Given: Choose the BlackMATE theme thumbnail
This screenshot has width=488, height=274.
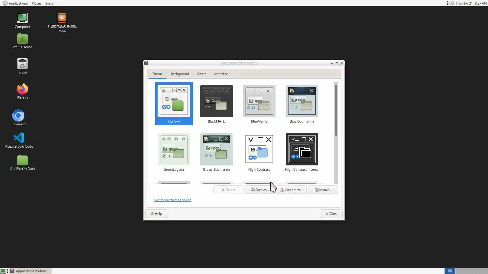Looking at the screenshot, I should (x=216, y=101).
